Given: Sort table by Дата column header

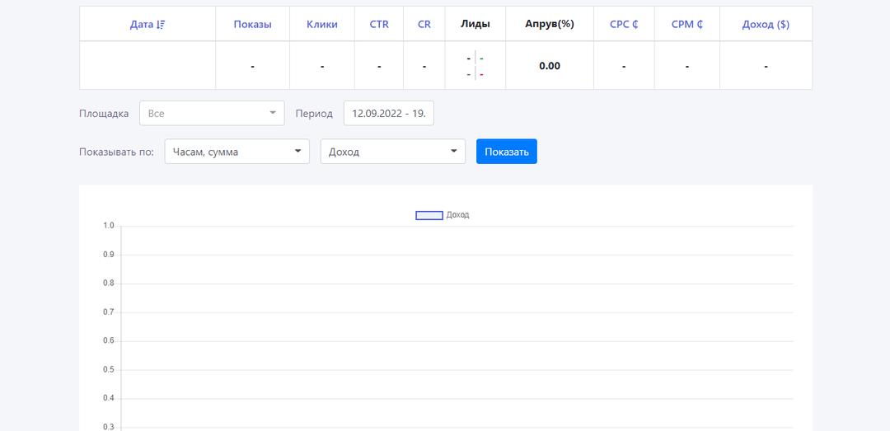Looking at the screenshot, I should (141, 25).
